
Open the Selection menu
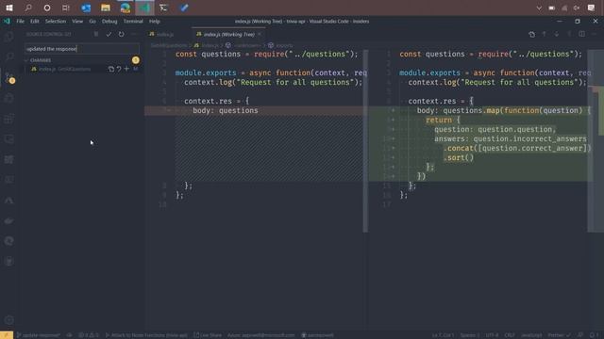coord(56,21)
